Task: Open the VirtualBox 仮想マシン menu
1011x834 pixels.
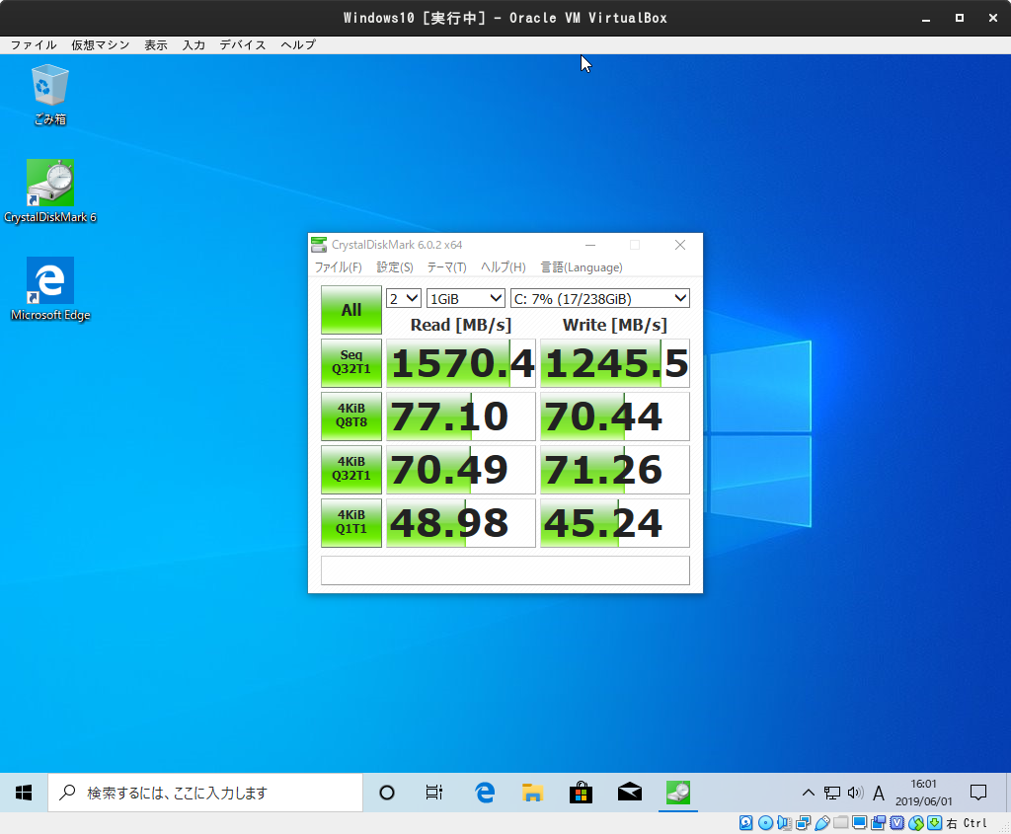Action: coord(100,45)
